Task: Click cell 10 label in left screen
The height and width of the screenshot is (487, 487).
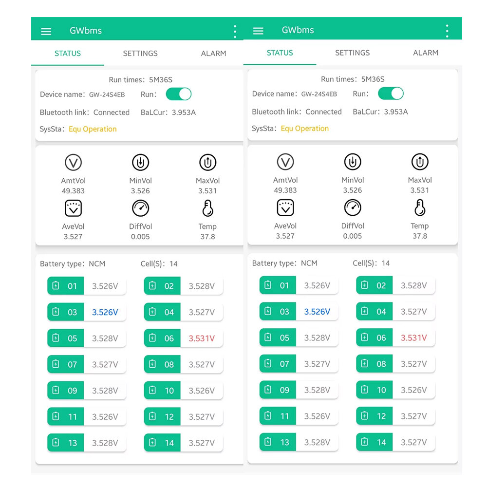Action: 169,391
